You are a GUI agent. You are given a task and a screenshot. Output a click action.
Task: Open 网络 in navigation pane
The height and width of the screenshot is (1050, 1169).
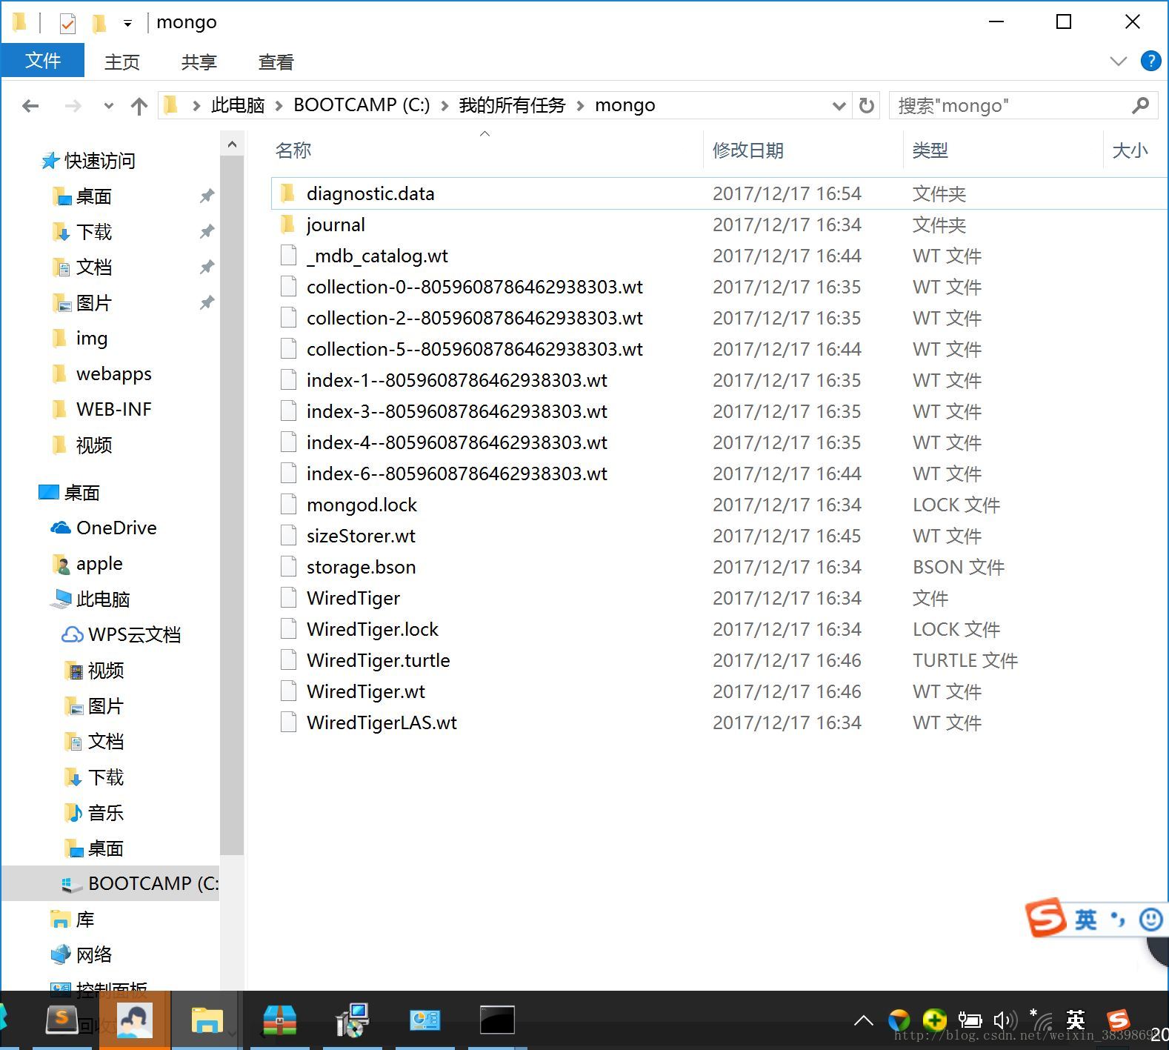click(x=93, y=955)
